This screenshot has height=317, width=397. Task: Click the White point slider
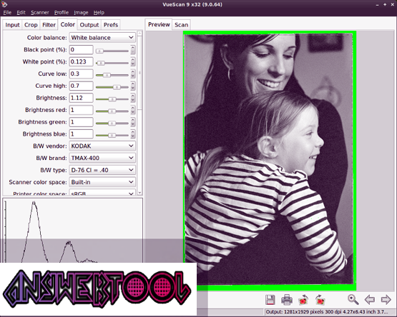pos(112,63)
